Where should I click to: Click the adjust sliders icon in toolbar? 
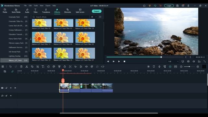point(81,67)
